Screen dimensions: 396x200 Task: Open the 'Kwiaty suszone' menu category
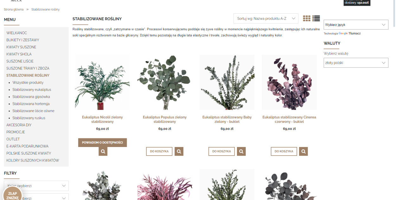click(21, 47)
